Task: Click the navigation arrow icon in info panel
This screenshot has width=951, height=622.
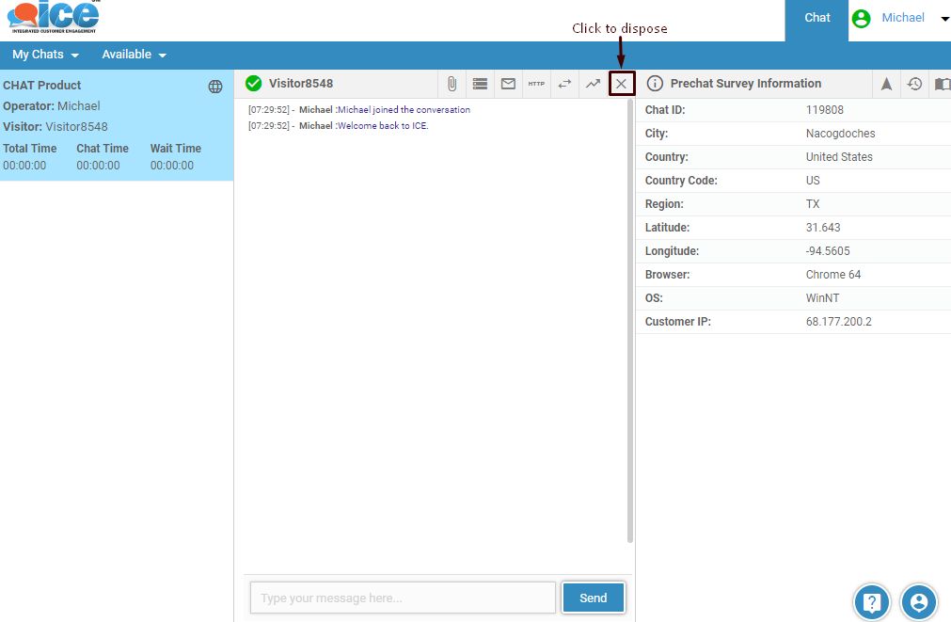Action: (x=886, y=84)
